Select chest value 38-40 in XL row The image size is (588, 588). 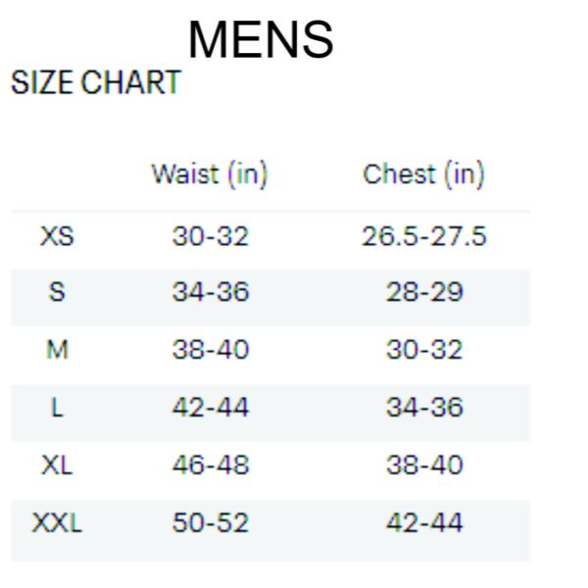(423, 465)
